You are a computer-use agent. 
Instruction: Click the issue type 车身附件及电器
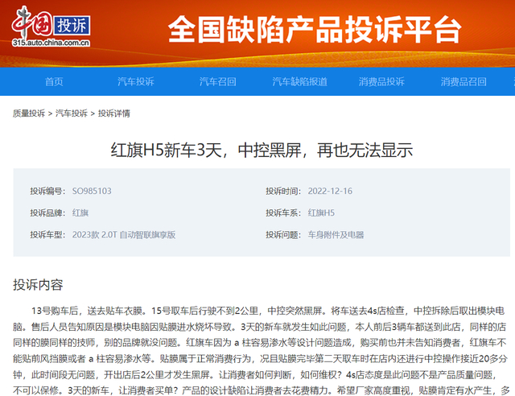tap(336, 235)
